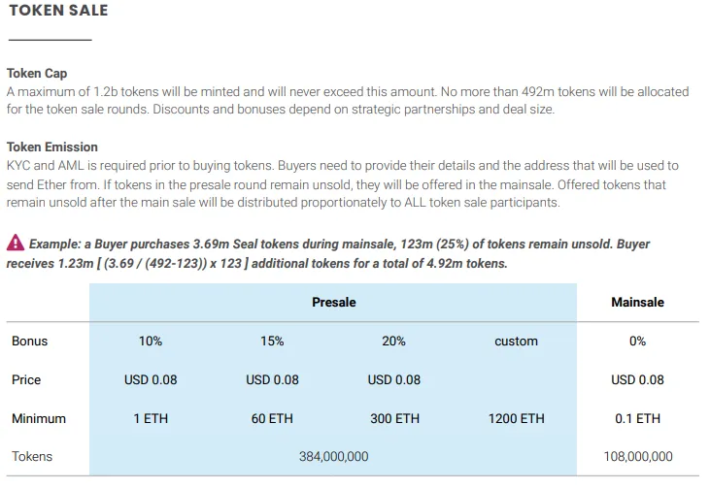This screenshot has height=489, width=710.
Task: Click the 60 ETH minimum cell
Action: coord(272,419)
